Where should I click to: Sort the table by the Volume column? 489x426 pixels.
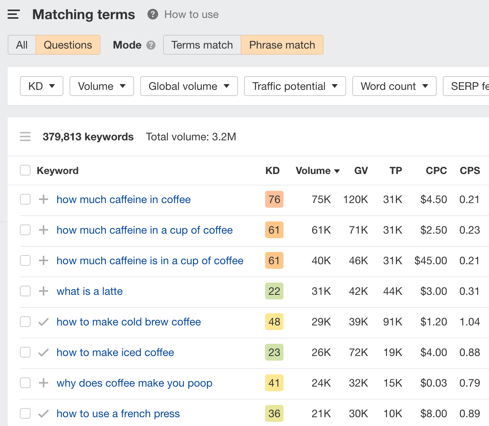click(x=317, y=171)
